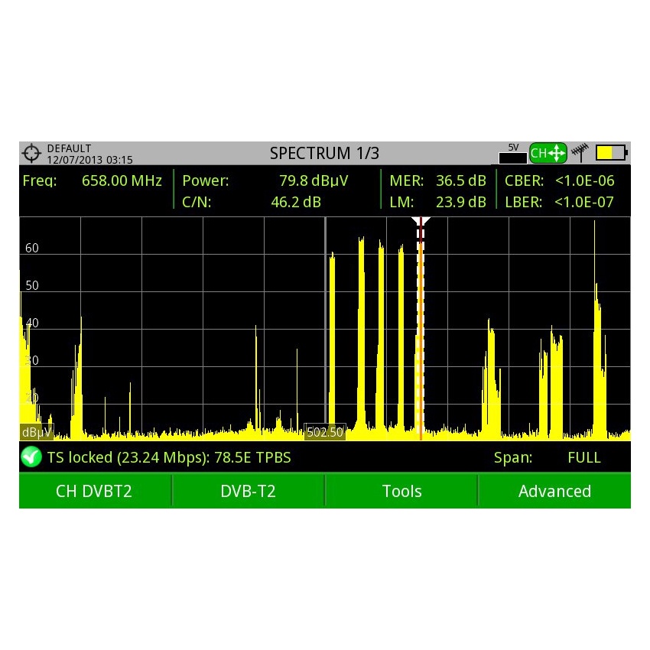This screenshot has height=650, width=650.
Task: Click the crosshair target icon beside DEFAULT
Action: coord(31,153)
